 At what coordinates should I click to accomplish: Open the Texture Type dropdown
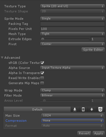(x=72, y=6)
